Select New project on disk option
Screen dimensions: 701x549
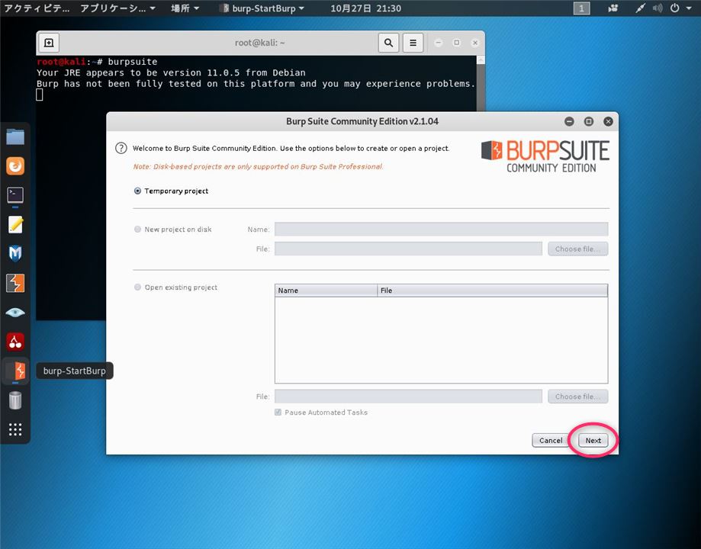(x=138, y=230)
